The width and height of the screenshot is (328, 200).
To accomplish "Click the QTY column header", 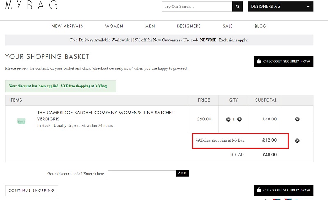I will click(233, 100).
